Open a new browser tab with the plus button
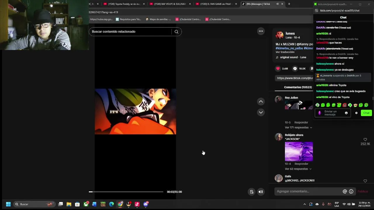The width and height of the screenshot is (374, 210). pyautogui.click(x=289, y=4)
